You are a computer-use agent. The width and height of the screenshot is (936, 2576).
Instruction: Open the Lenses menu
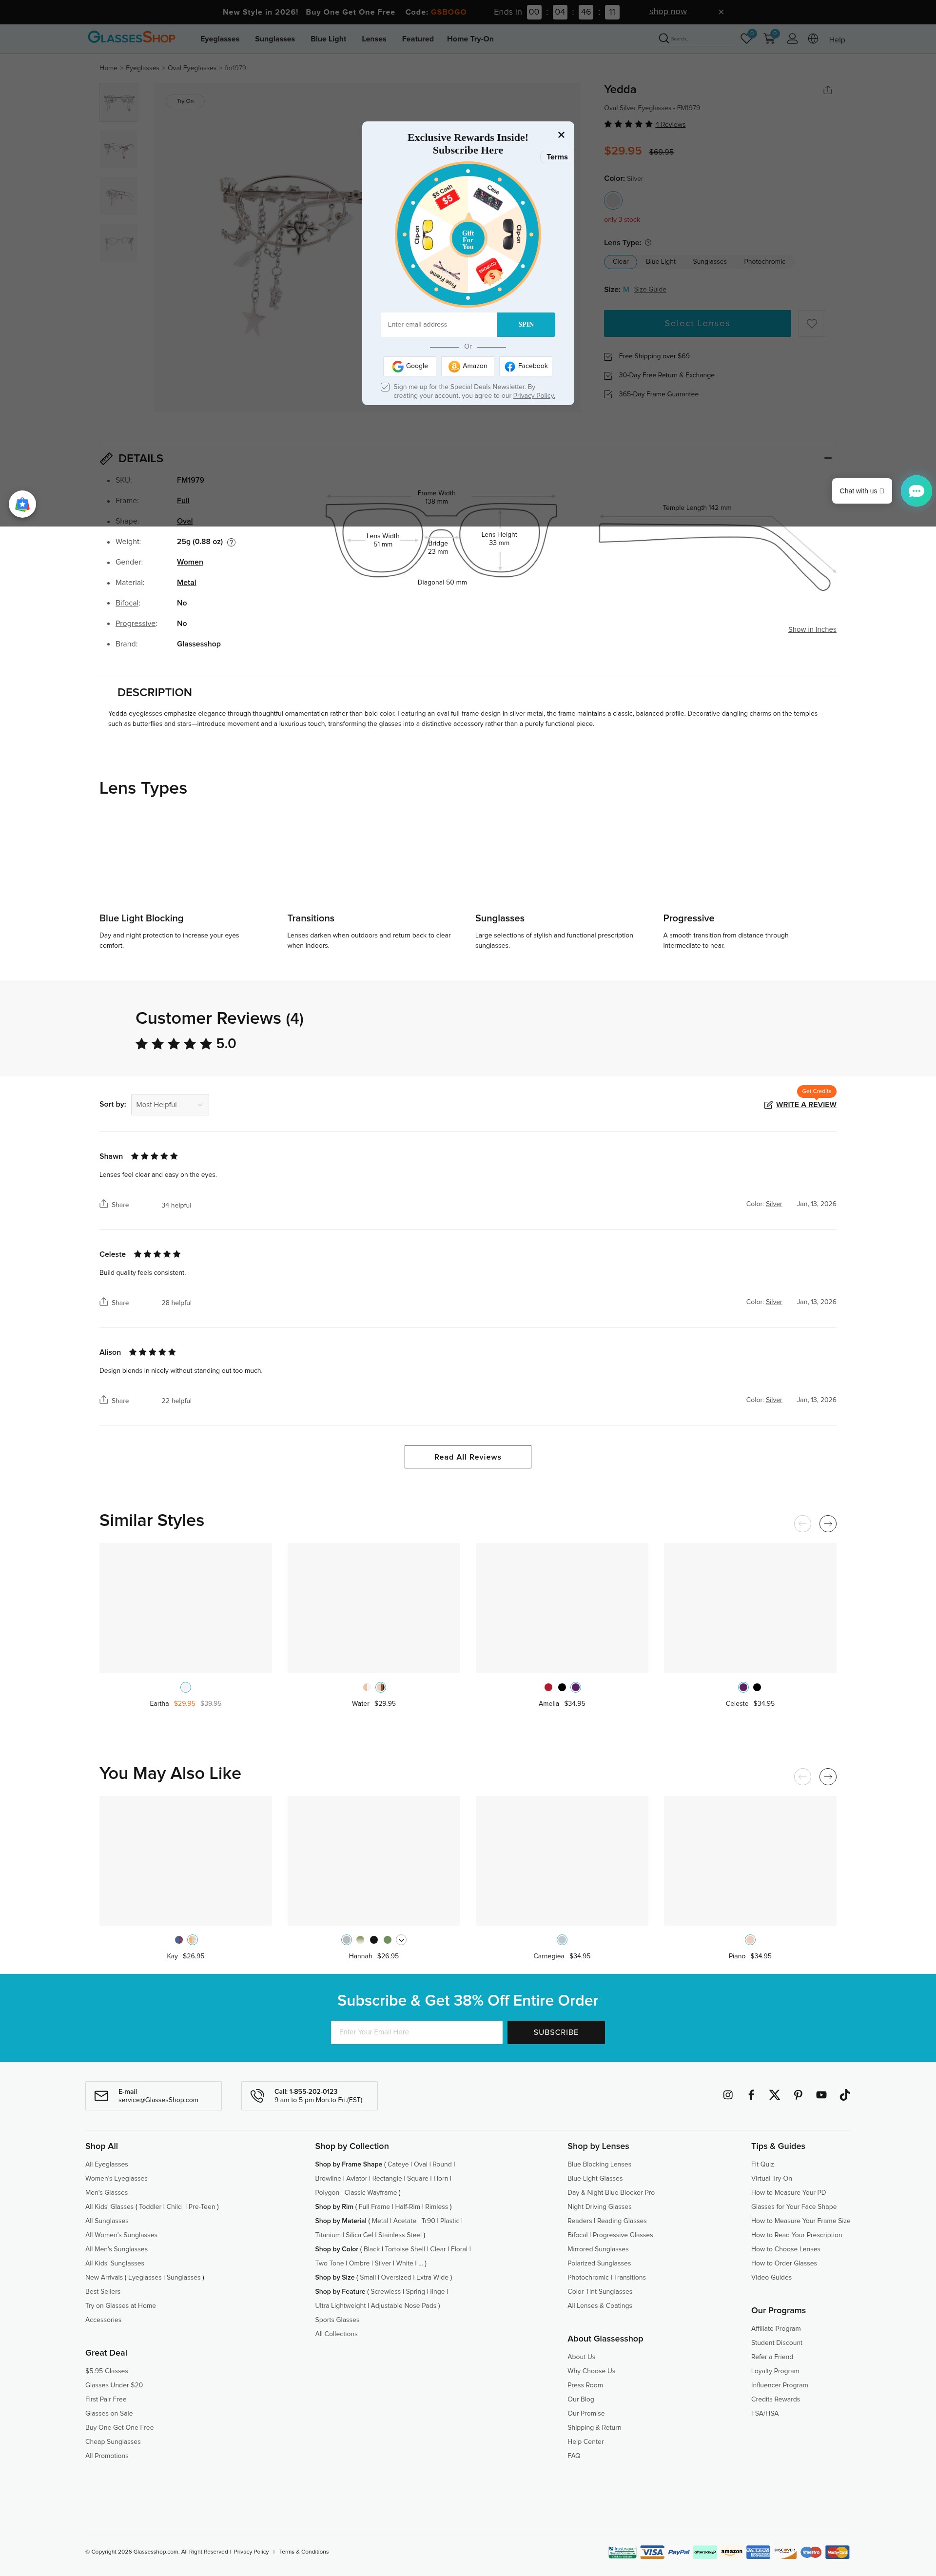pos(374,39)
